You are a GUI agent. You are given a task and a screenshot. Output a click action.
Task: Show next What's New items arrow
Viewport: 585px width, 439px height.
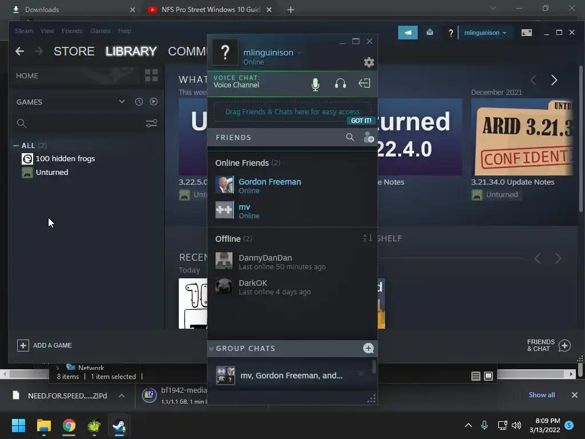(554, 80)
